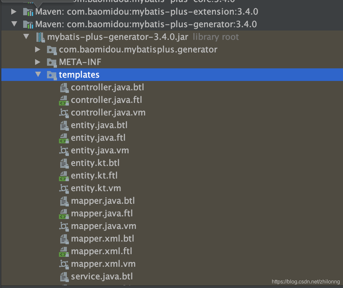Viewport: 343px width, 288px height.
Task: Expand the META-INF folder
Action: (38, 62)
